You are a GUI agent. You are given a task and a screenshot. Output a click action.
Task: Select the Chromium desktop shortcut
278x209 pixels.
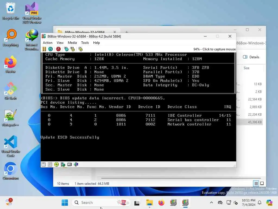[11, 171]
